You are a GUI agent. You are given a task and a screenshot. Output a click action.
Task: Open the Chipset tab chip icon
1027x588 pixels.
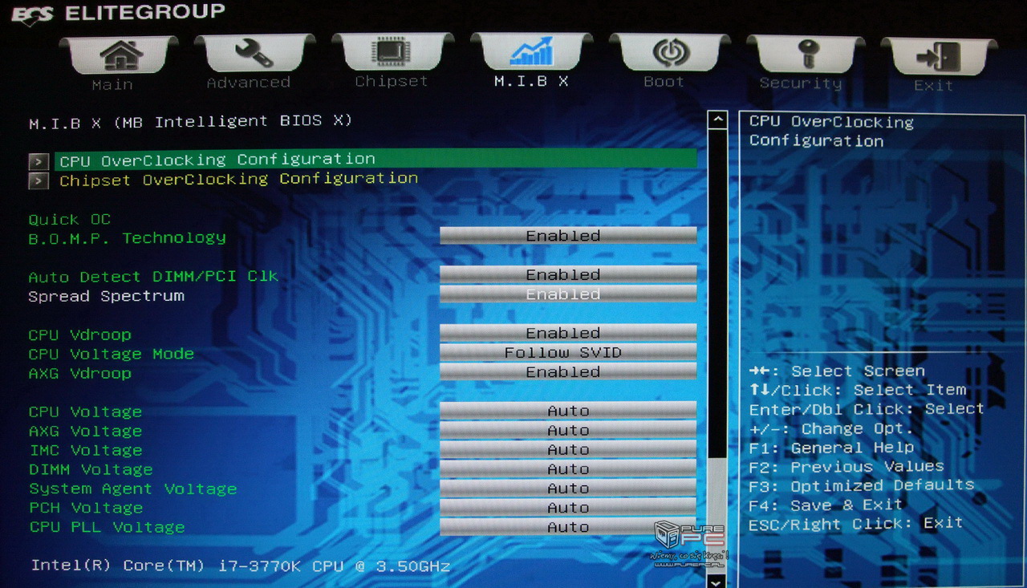coord(392,52)
